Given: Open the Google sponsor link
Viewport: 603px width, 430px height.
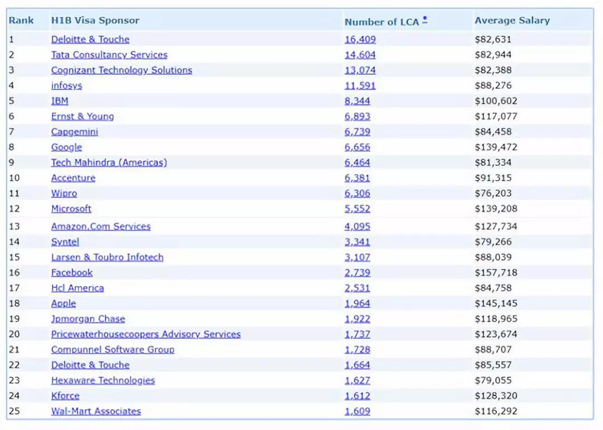Looking at the screenshot, I should coord(66,147).
